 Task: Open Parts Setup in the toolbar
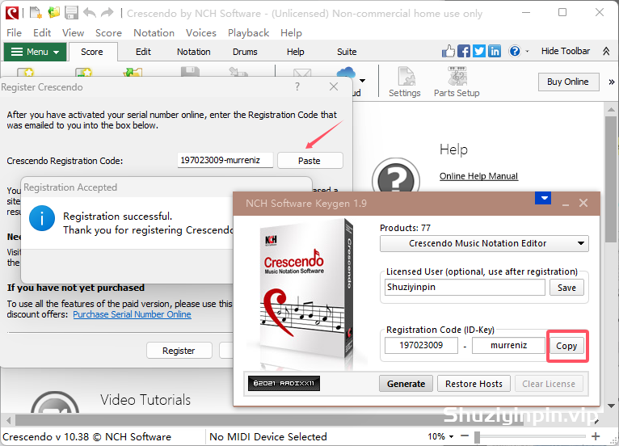point(457,82)
